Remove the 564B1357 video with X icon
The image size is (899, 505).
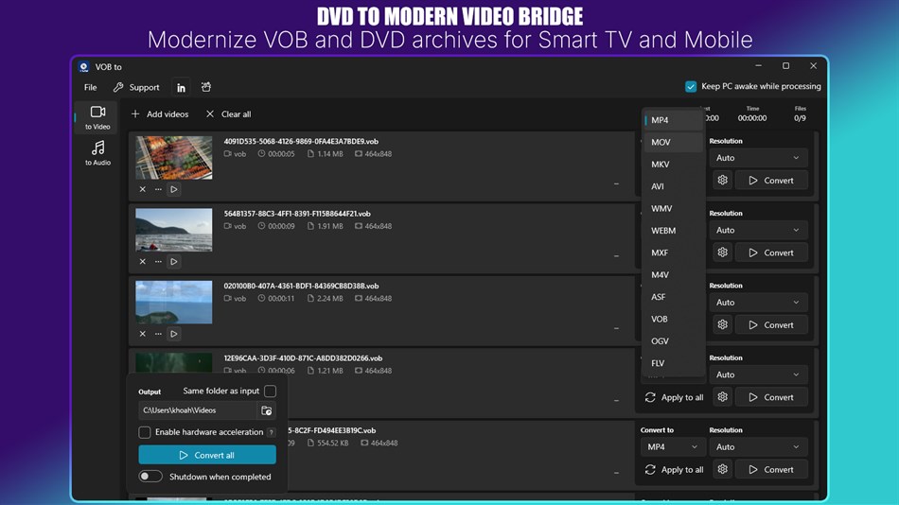(x=143, y=261)
